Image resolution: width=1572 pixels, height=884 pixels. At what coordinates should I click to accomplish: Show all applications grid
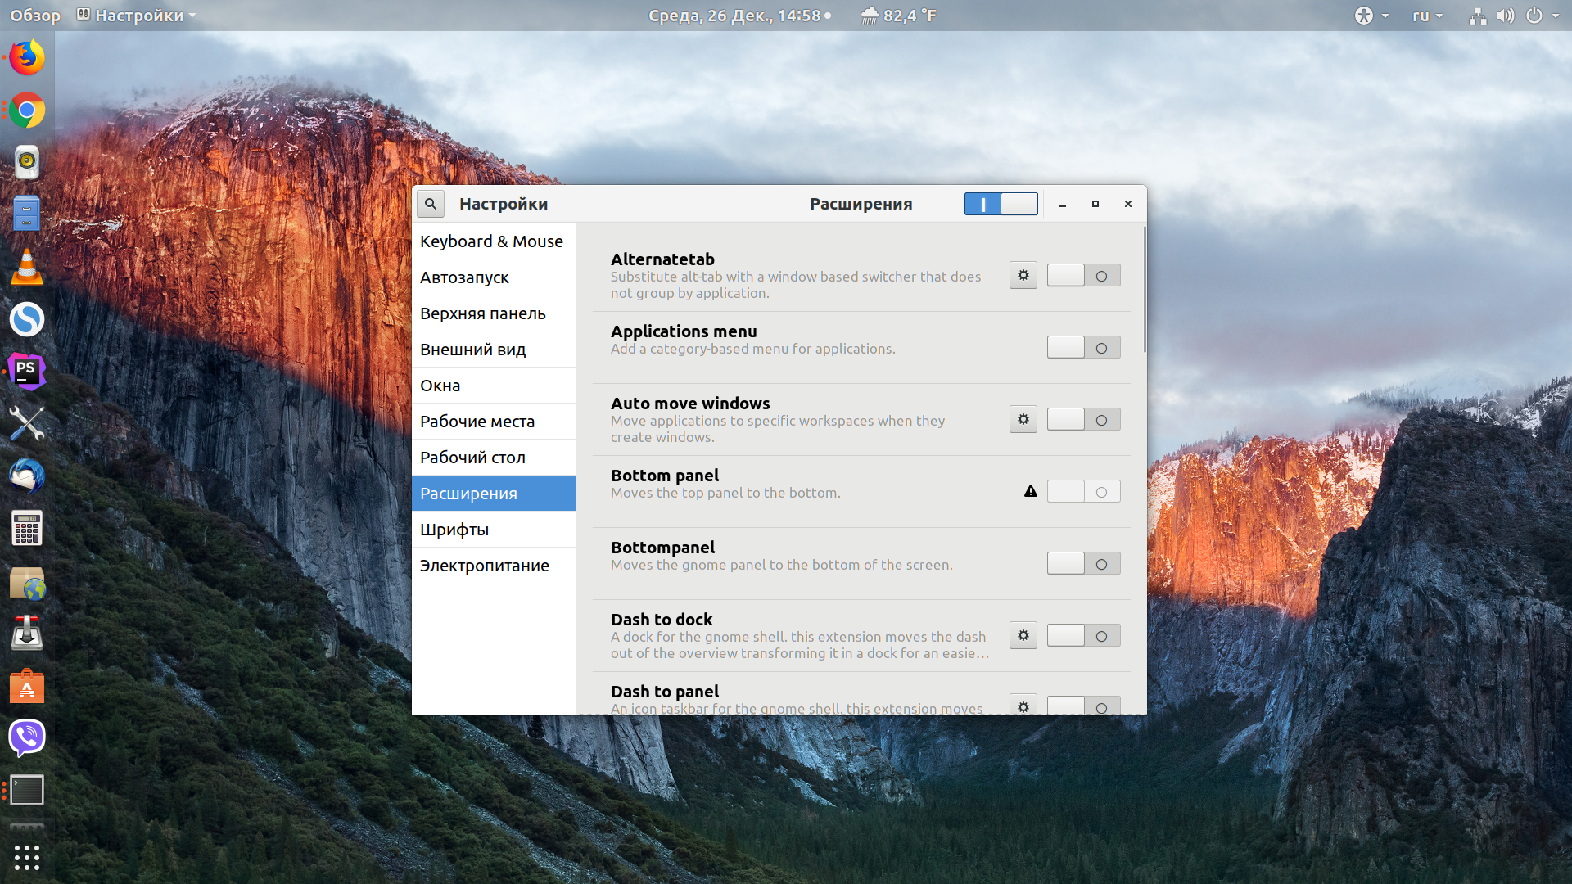(27, 857)
